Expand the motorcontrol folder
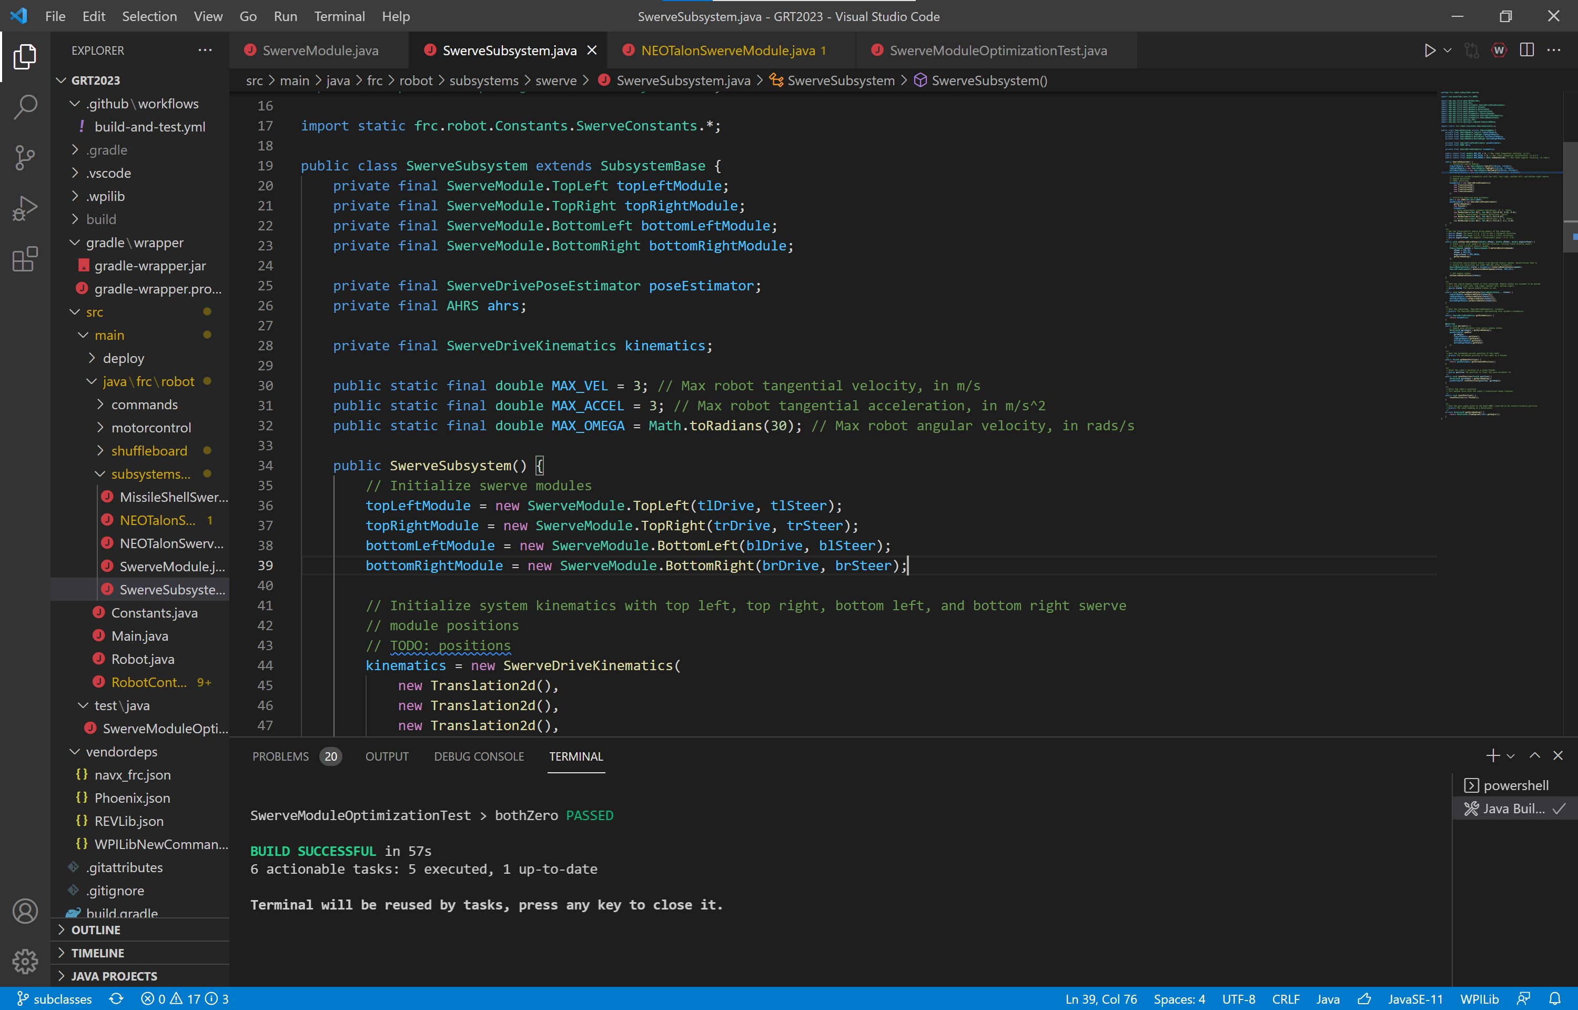 click(x=140, y=428)
